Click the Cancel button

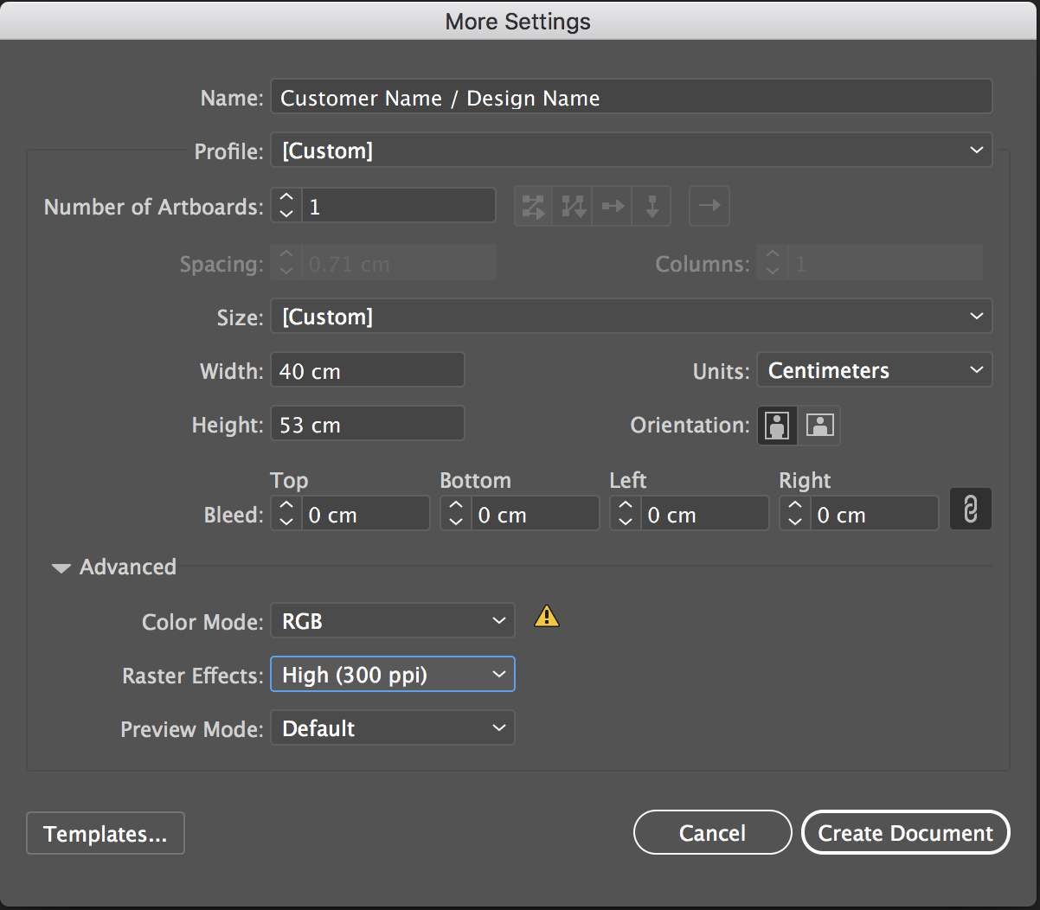(x=712, y=833)
